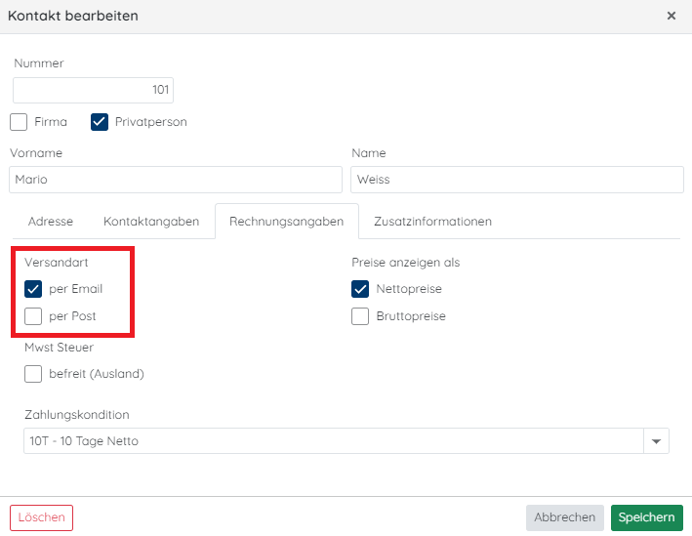Screen dimensions: 692x536
Task: Open the 10T - 10 Tage Netto combo box
Action: coord(346,441)
